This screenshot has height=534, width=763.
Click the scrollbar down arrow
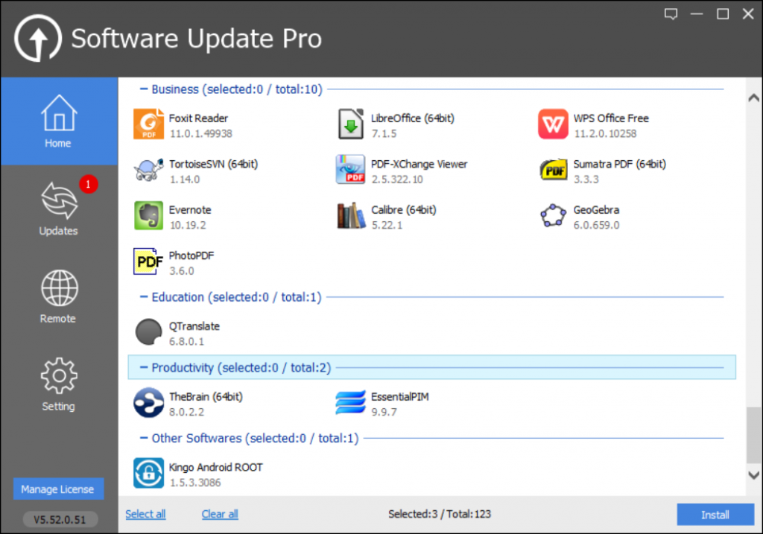(x=754, y=475)
